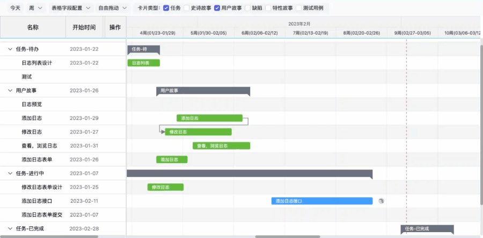483x238 pixels.
Task: Collapse the 用户故事 group chevron
Action: 10,90
